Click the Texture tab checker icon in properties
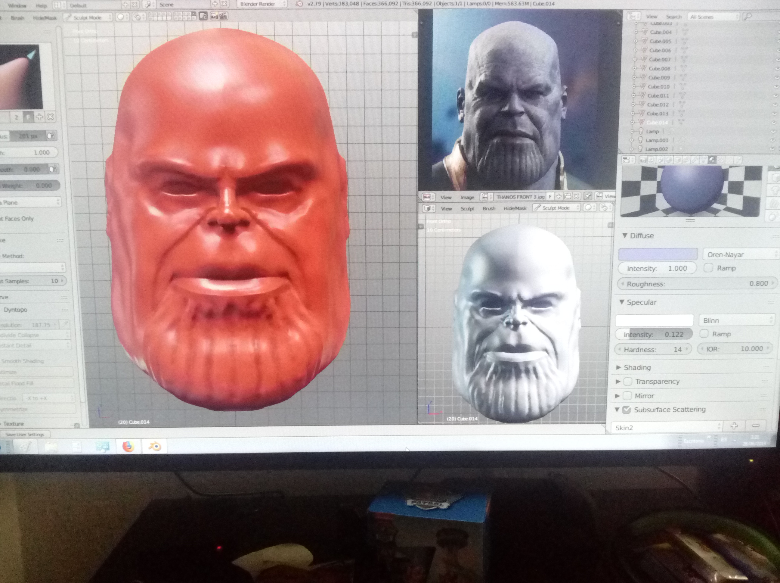The image size is (780, 583). pos(721,160)
